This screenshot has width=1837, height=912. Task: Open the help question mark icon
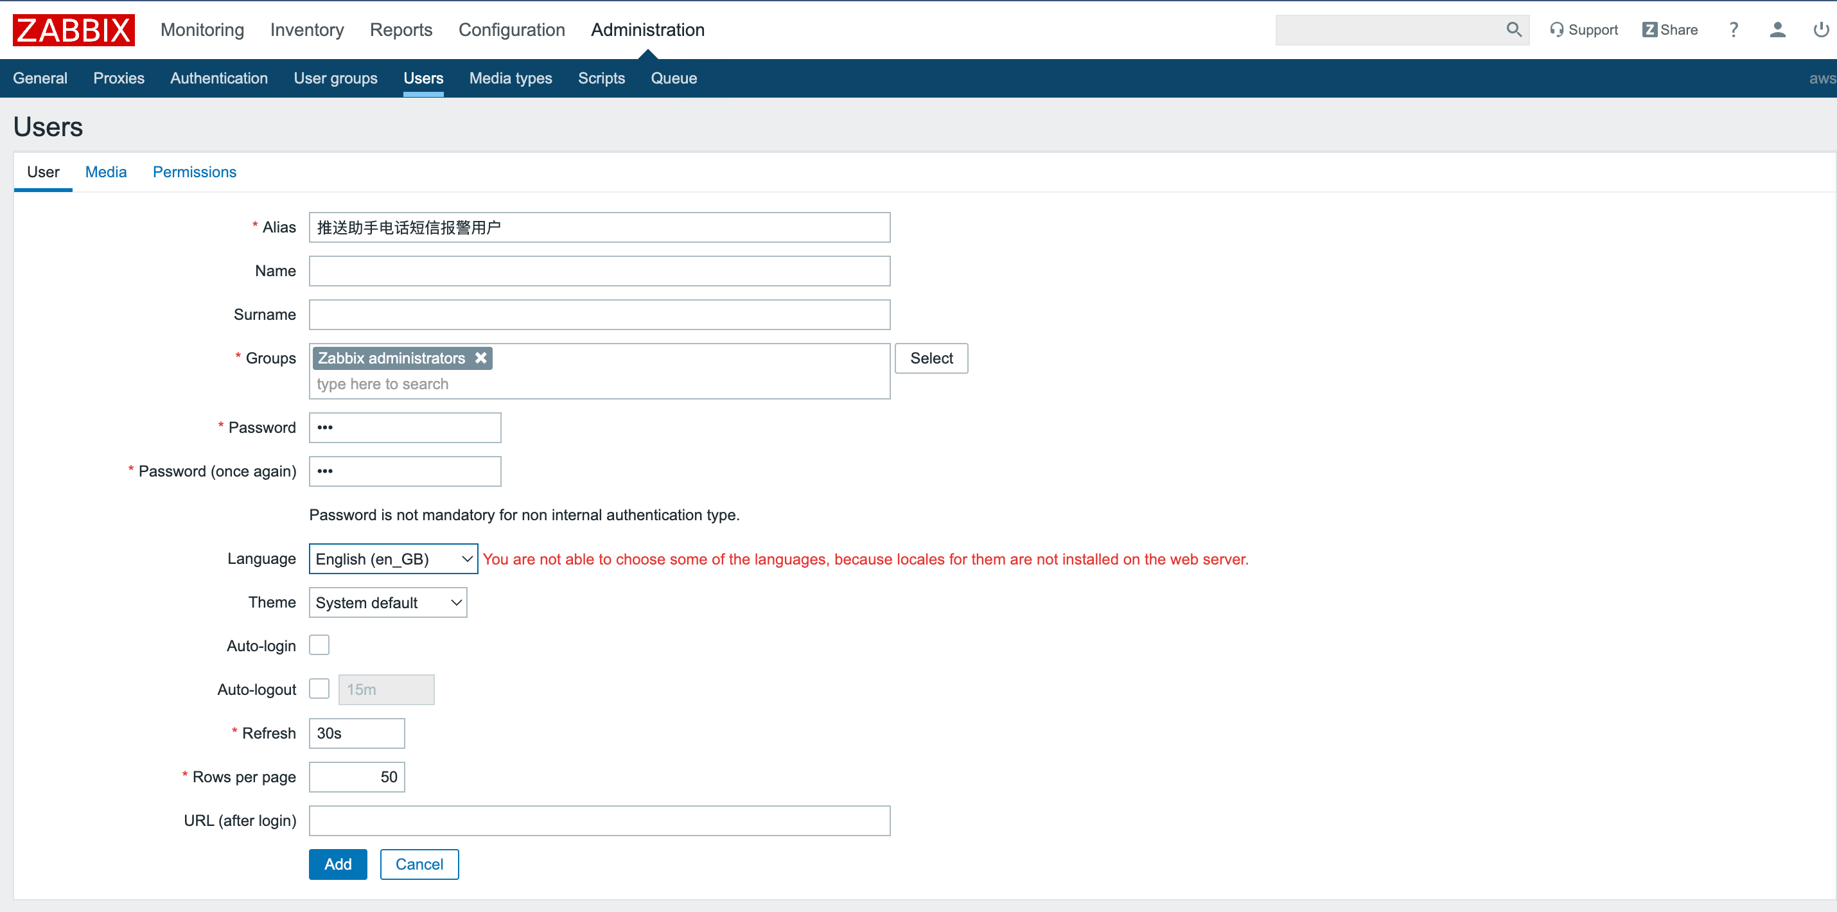[1734, 30]
